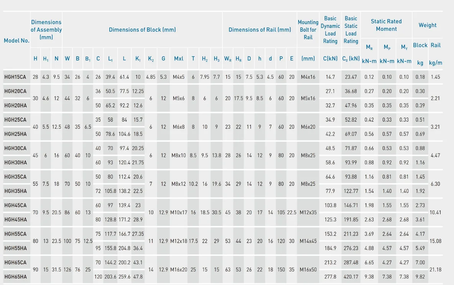Click the M4x16 mounting bolt cell
This screenshot has width=454, height=285.
pyautogui.click(x=308, y=77)
